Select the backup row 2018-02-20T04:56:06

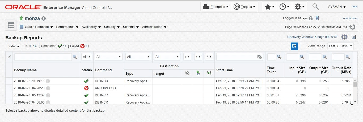coord(179,102)
